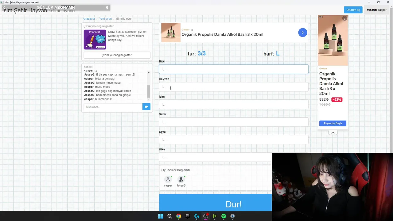Go to Anasayfa breadcrumb
393x221 pixels.
coord(89,19)
